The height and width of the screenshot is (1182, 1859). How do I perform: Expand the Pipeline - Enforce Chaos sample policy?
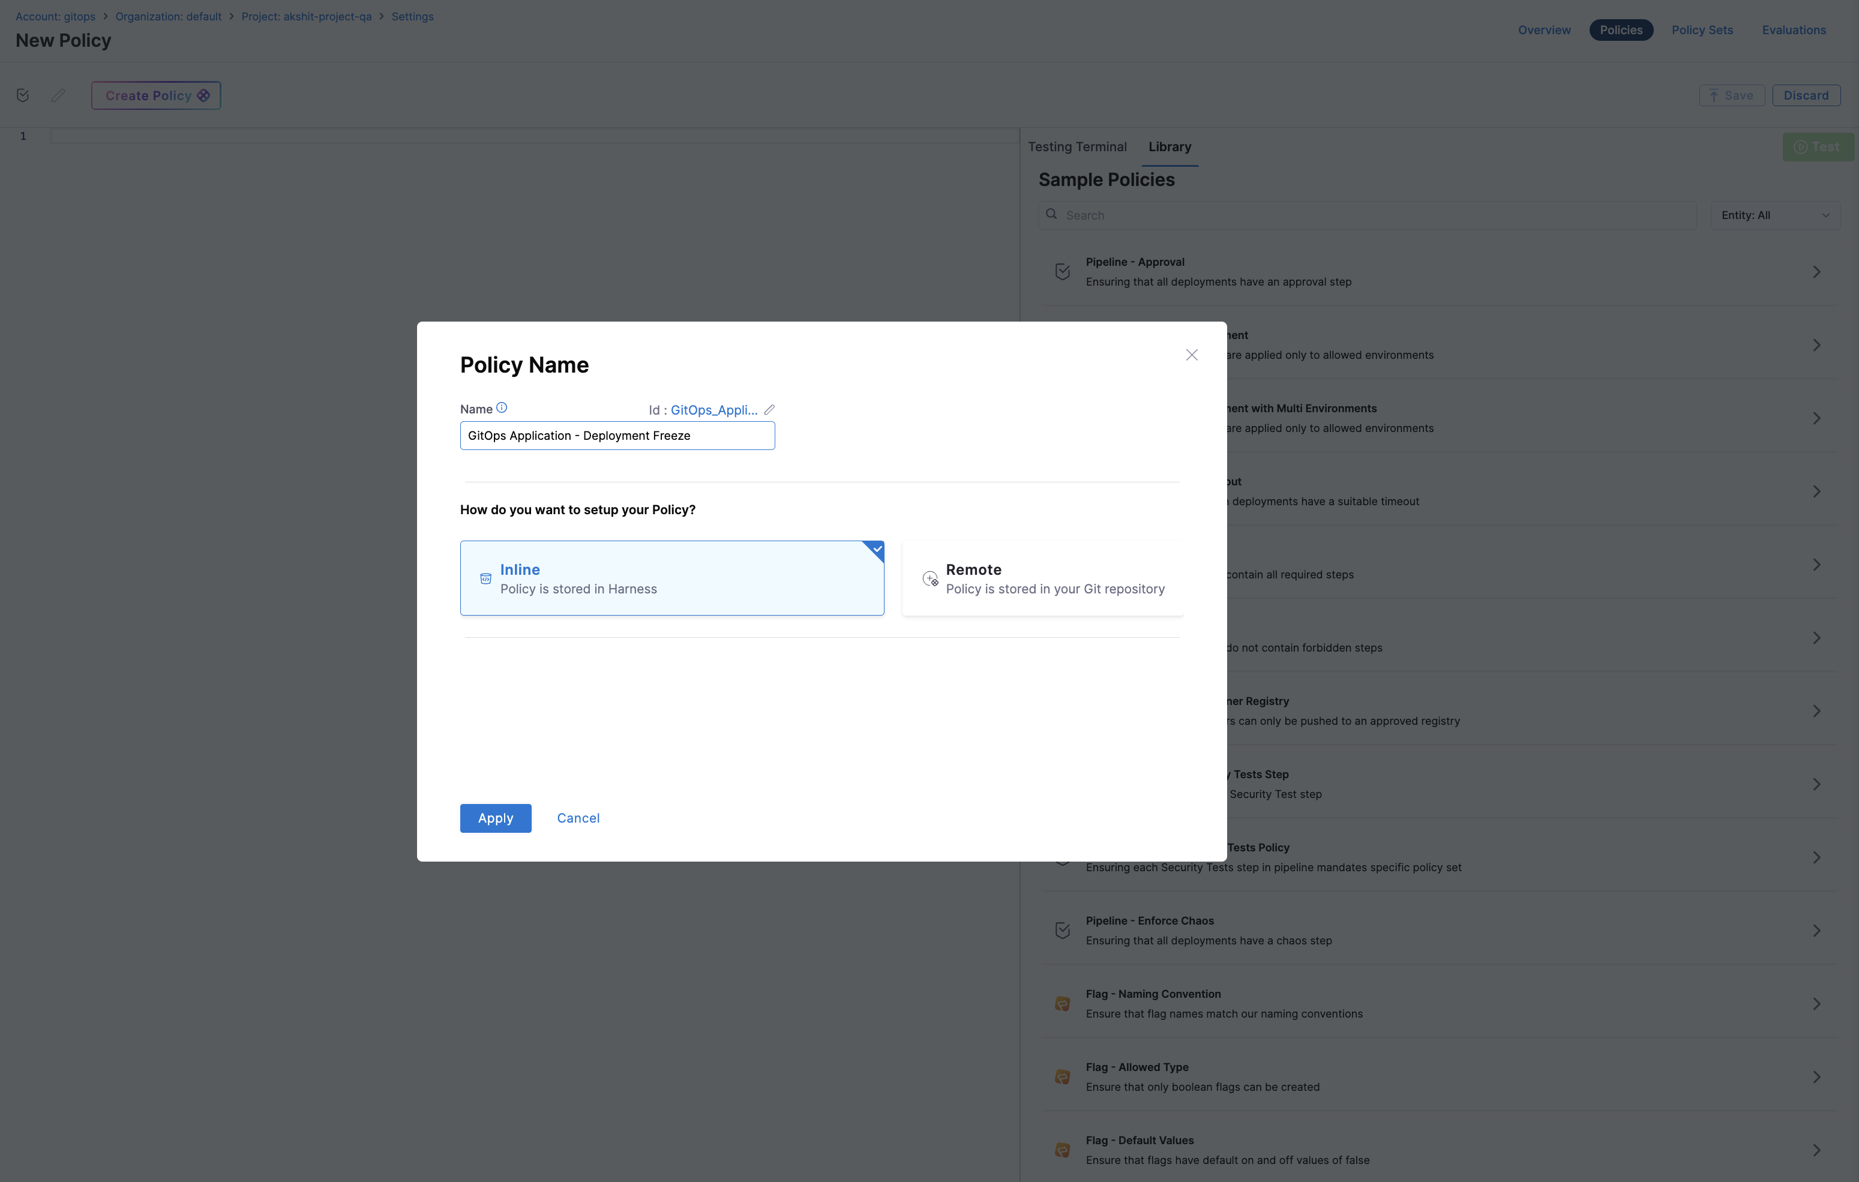pos(1816,929)
